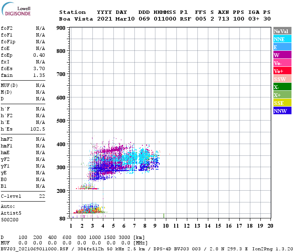This screenshot has height=252, width=294.
Task: Click the fmin value 1.35
Action: tap(39, 75)
